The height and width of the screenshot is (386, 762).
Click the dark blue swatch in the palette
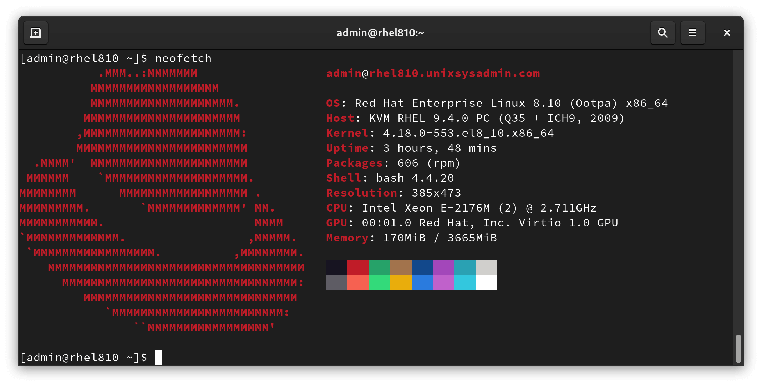tap(422, 268)
